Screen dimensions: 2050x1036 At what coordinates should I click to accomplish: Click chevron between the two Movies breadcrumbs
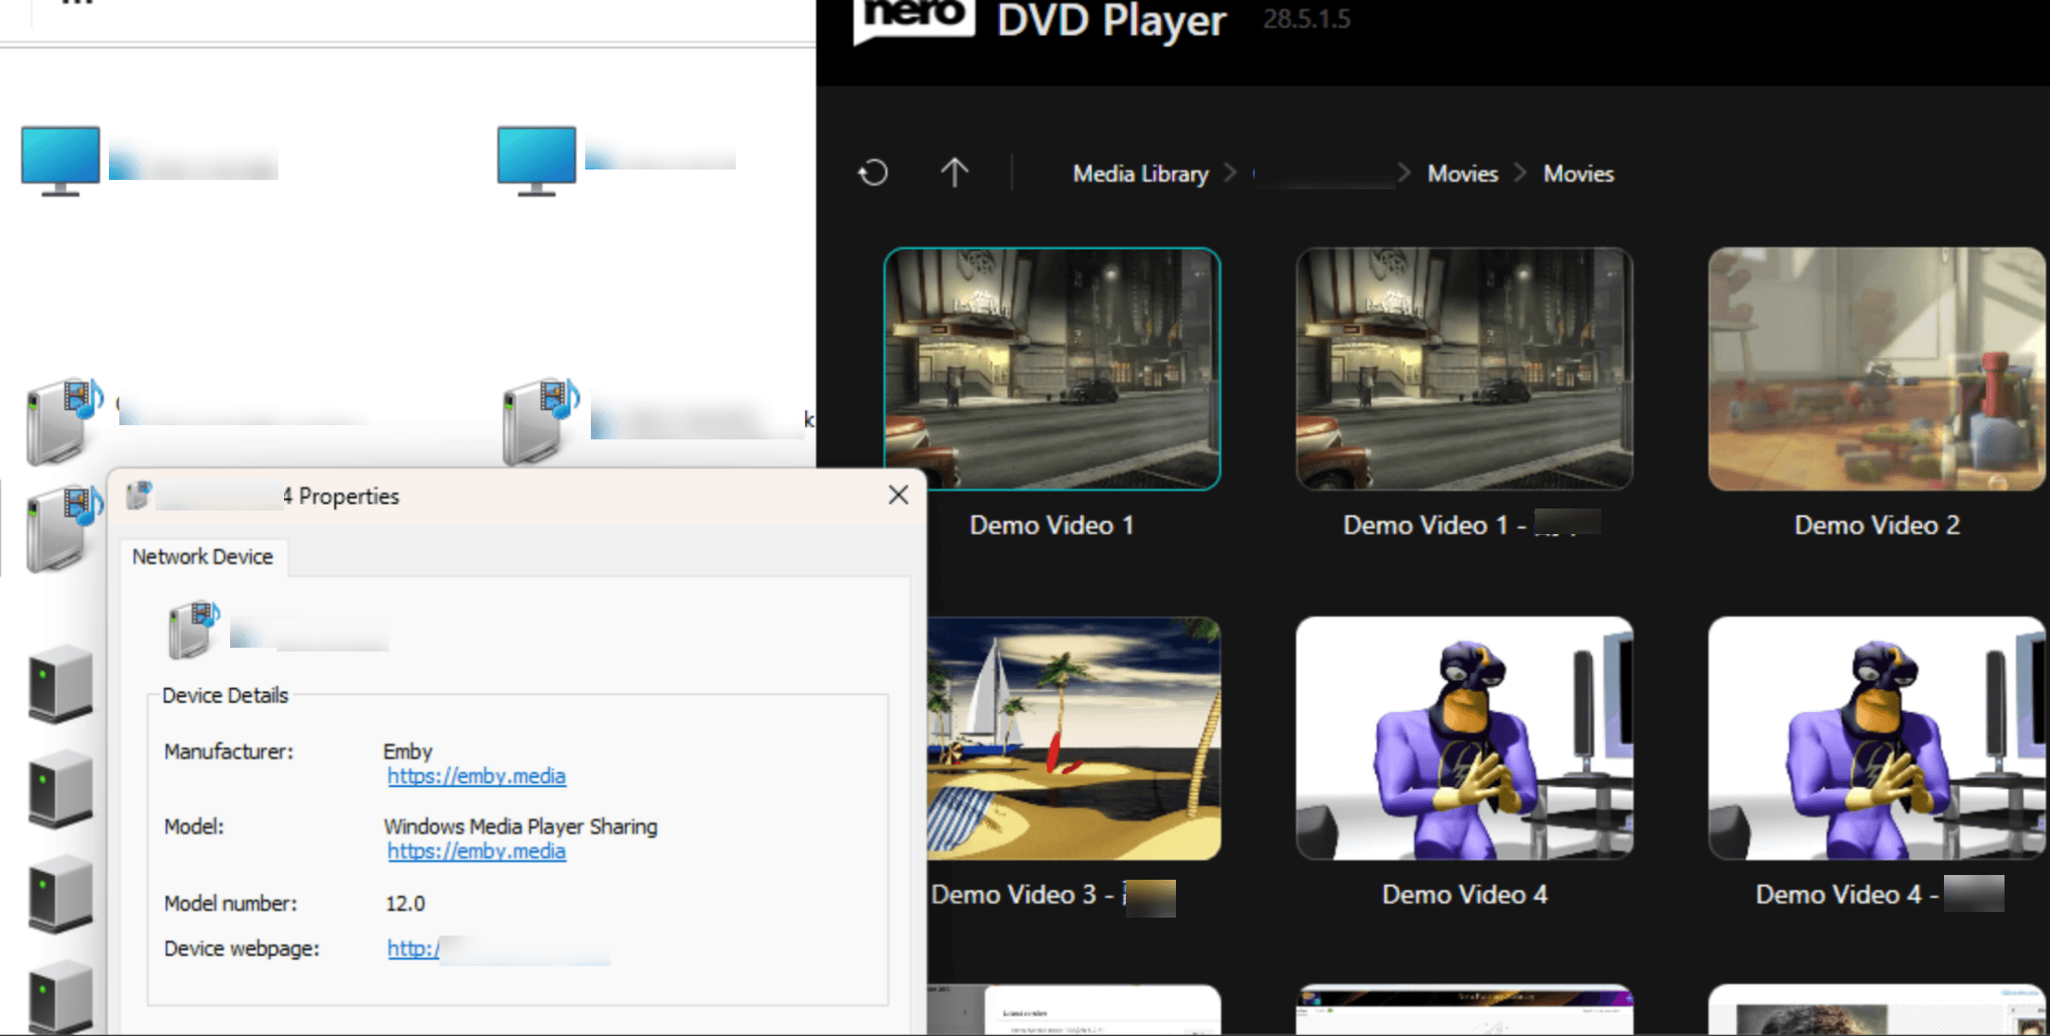1521,173
